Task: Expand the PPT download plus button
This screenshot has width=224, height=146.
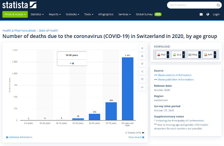Action: [x=215, y=55]
